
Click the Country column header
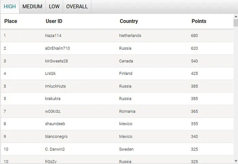129,21
